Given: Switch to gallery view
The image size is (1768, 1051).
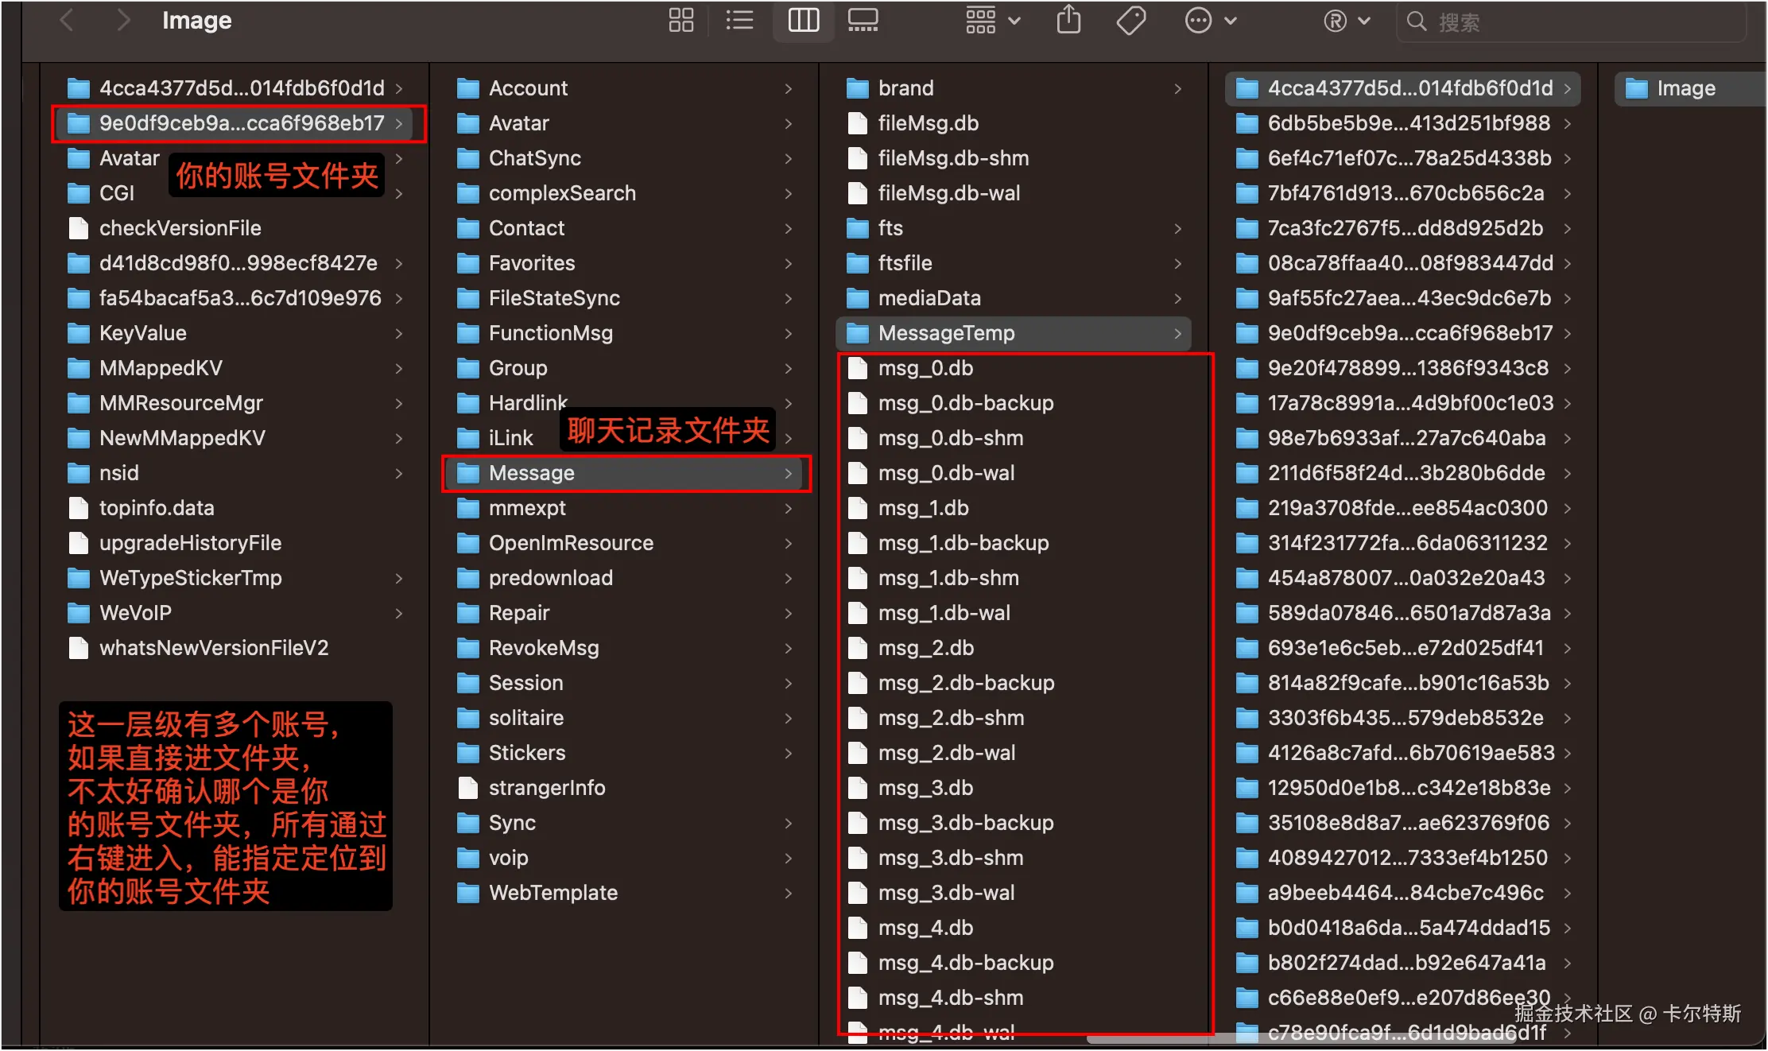Looking at the screenshot, I should (x=863, y=20).
